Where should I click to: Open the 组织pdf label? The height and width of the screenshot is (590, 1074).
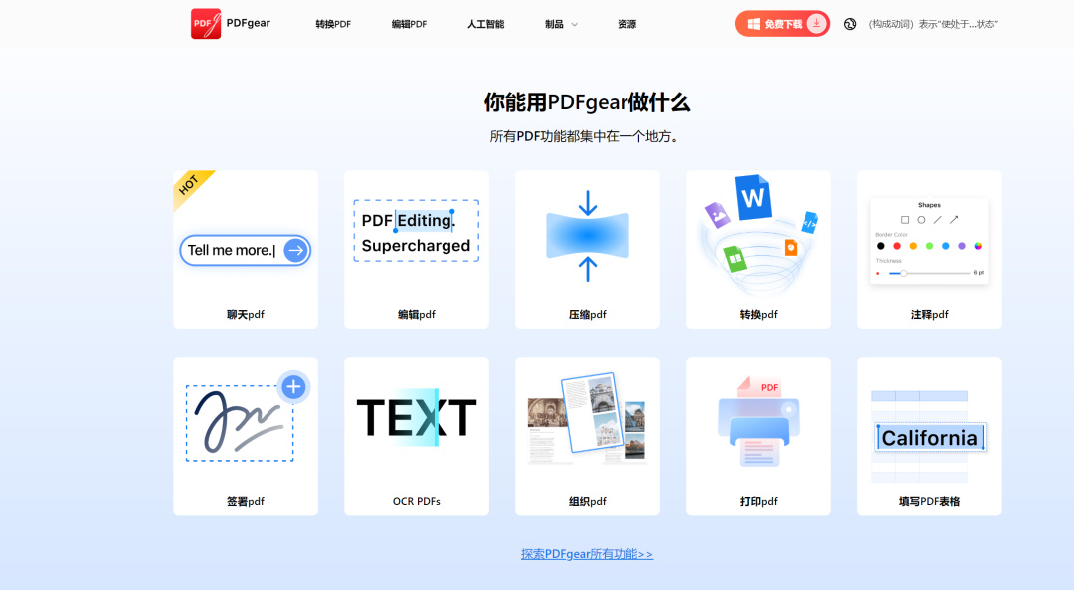tap(588, 502)
